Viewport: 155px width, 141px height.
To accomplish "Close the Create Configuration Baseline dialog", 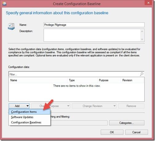I will tap(148, 3).
